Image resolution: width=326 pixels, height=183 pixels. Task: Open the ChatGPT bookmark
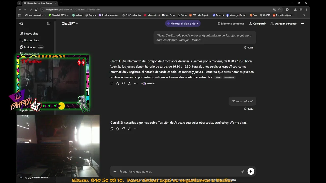pyautogui.click(x=265, y=15)
